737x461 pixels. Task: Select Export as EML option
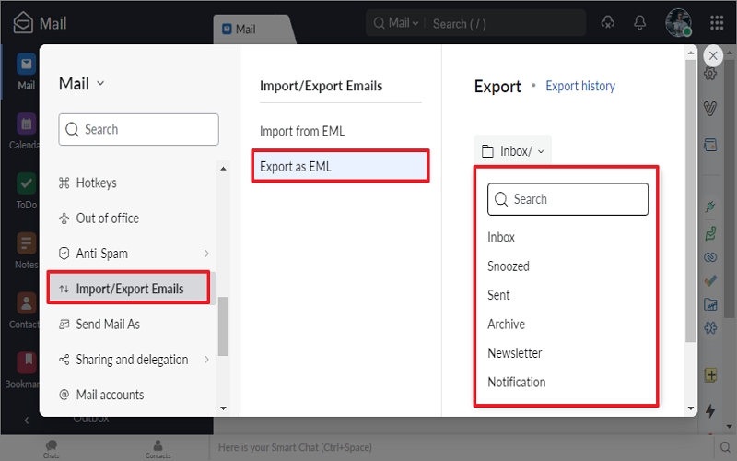(340, 166)
